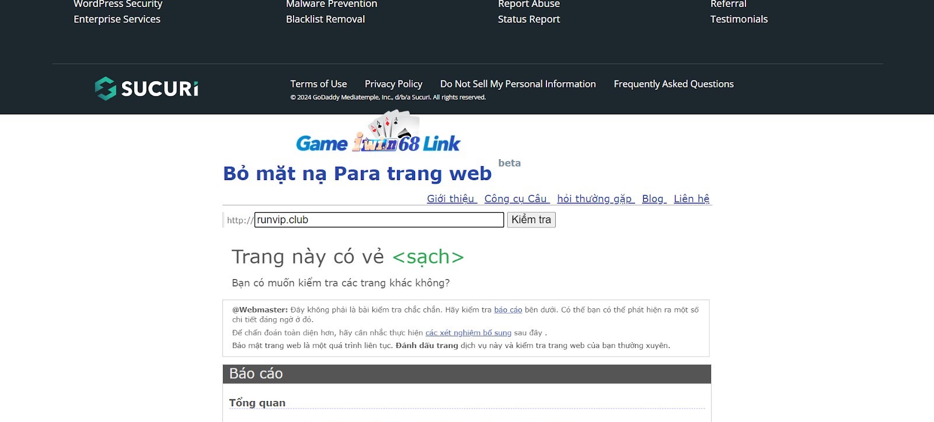The height and width of the screenshot is (422, 934).
Task: Open Frequently Asked Questions
Action: coord(674,84)
